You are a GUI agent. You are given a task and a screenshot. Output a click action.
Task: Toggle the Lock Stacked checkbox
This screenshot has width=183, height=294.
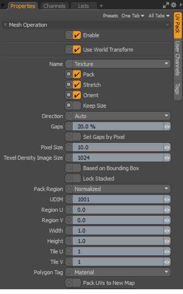coord(77,178)
